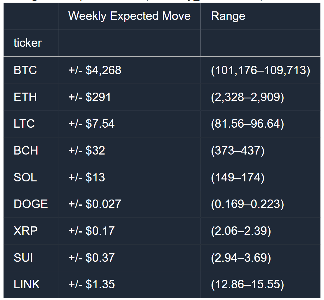Click LTC expected move +/- $7.54
The width and height of the screenshot is (324, 300).
[91, 124]
